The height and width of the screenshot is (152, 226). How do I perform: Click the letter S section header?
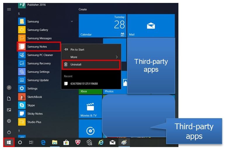coord(19,14)
